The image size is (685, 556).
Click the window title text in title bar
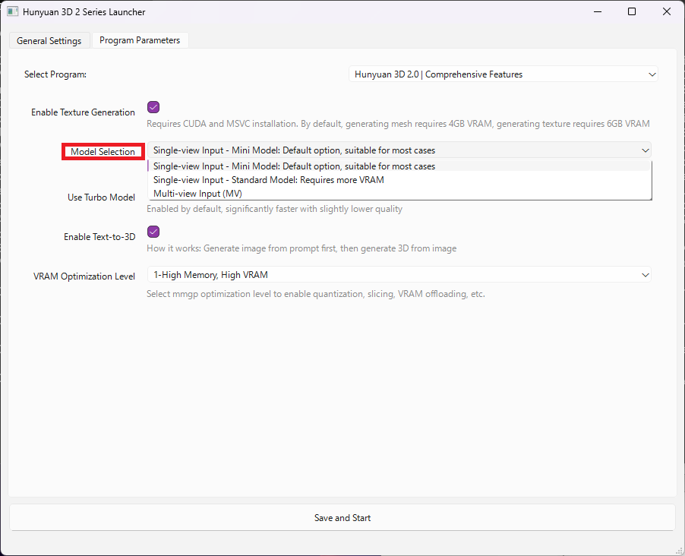point(85,12)
